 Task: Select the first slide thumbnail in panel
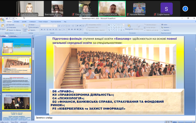point(17,47)
